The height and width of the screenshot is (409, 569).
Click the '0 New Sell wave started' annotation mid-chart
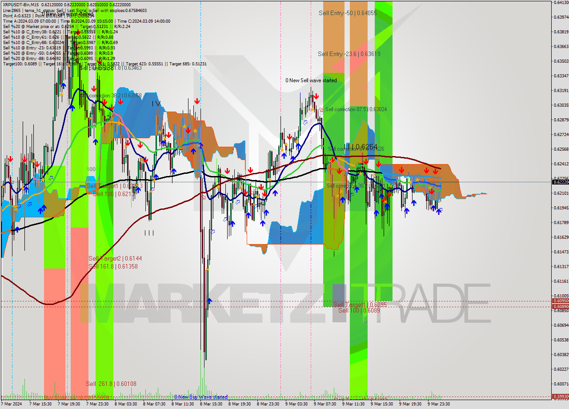tap(311, 80)
